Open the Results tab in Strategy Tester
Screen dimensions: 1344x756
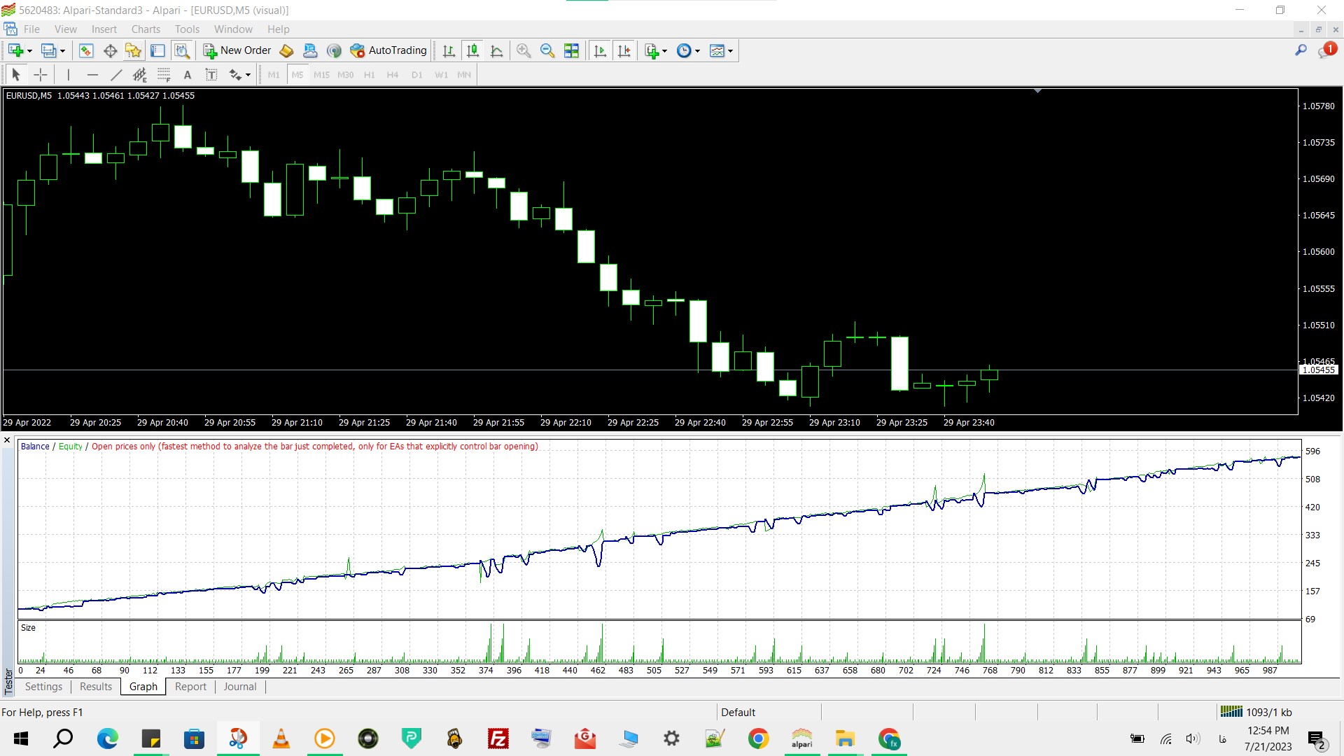(x=95, y=686)
